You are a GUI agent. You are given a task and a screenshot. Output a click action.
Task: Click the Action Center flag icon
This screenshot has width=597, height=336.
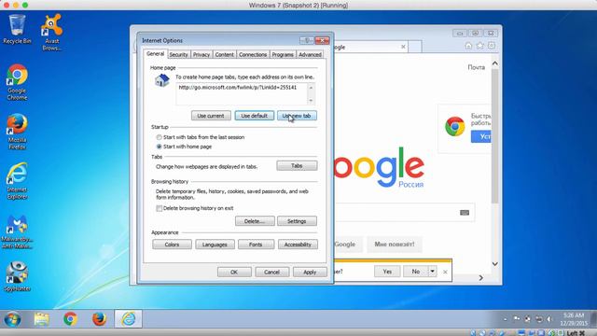point(517,319)
